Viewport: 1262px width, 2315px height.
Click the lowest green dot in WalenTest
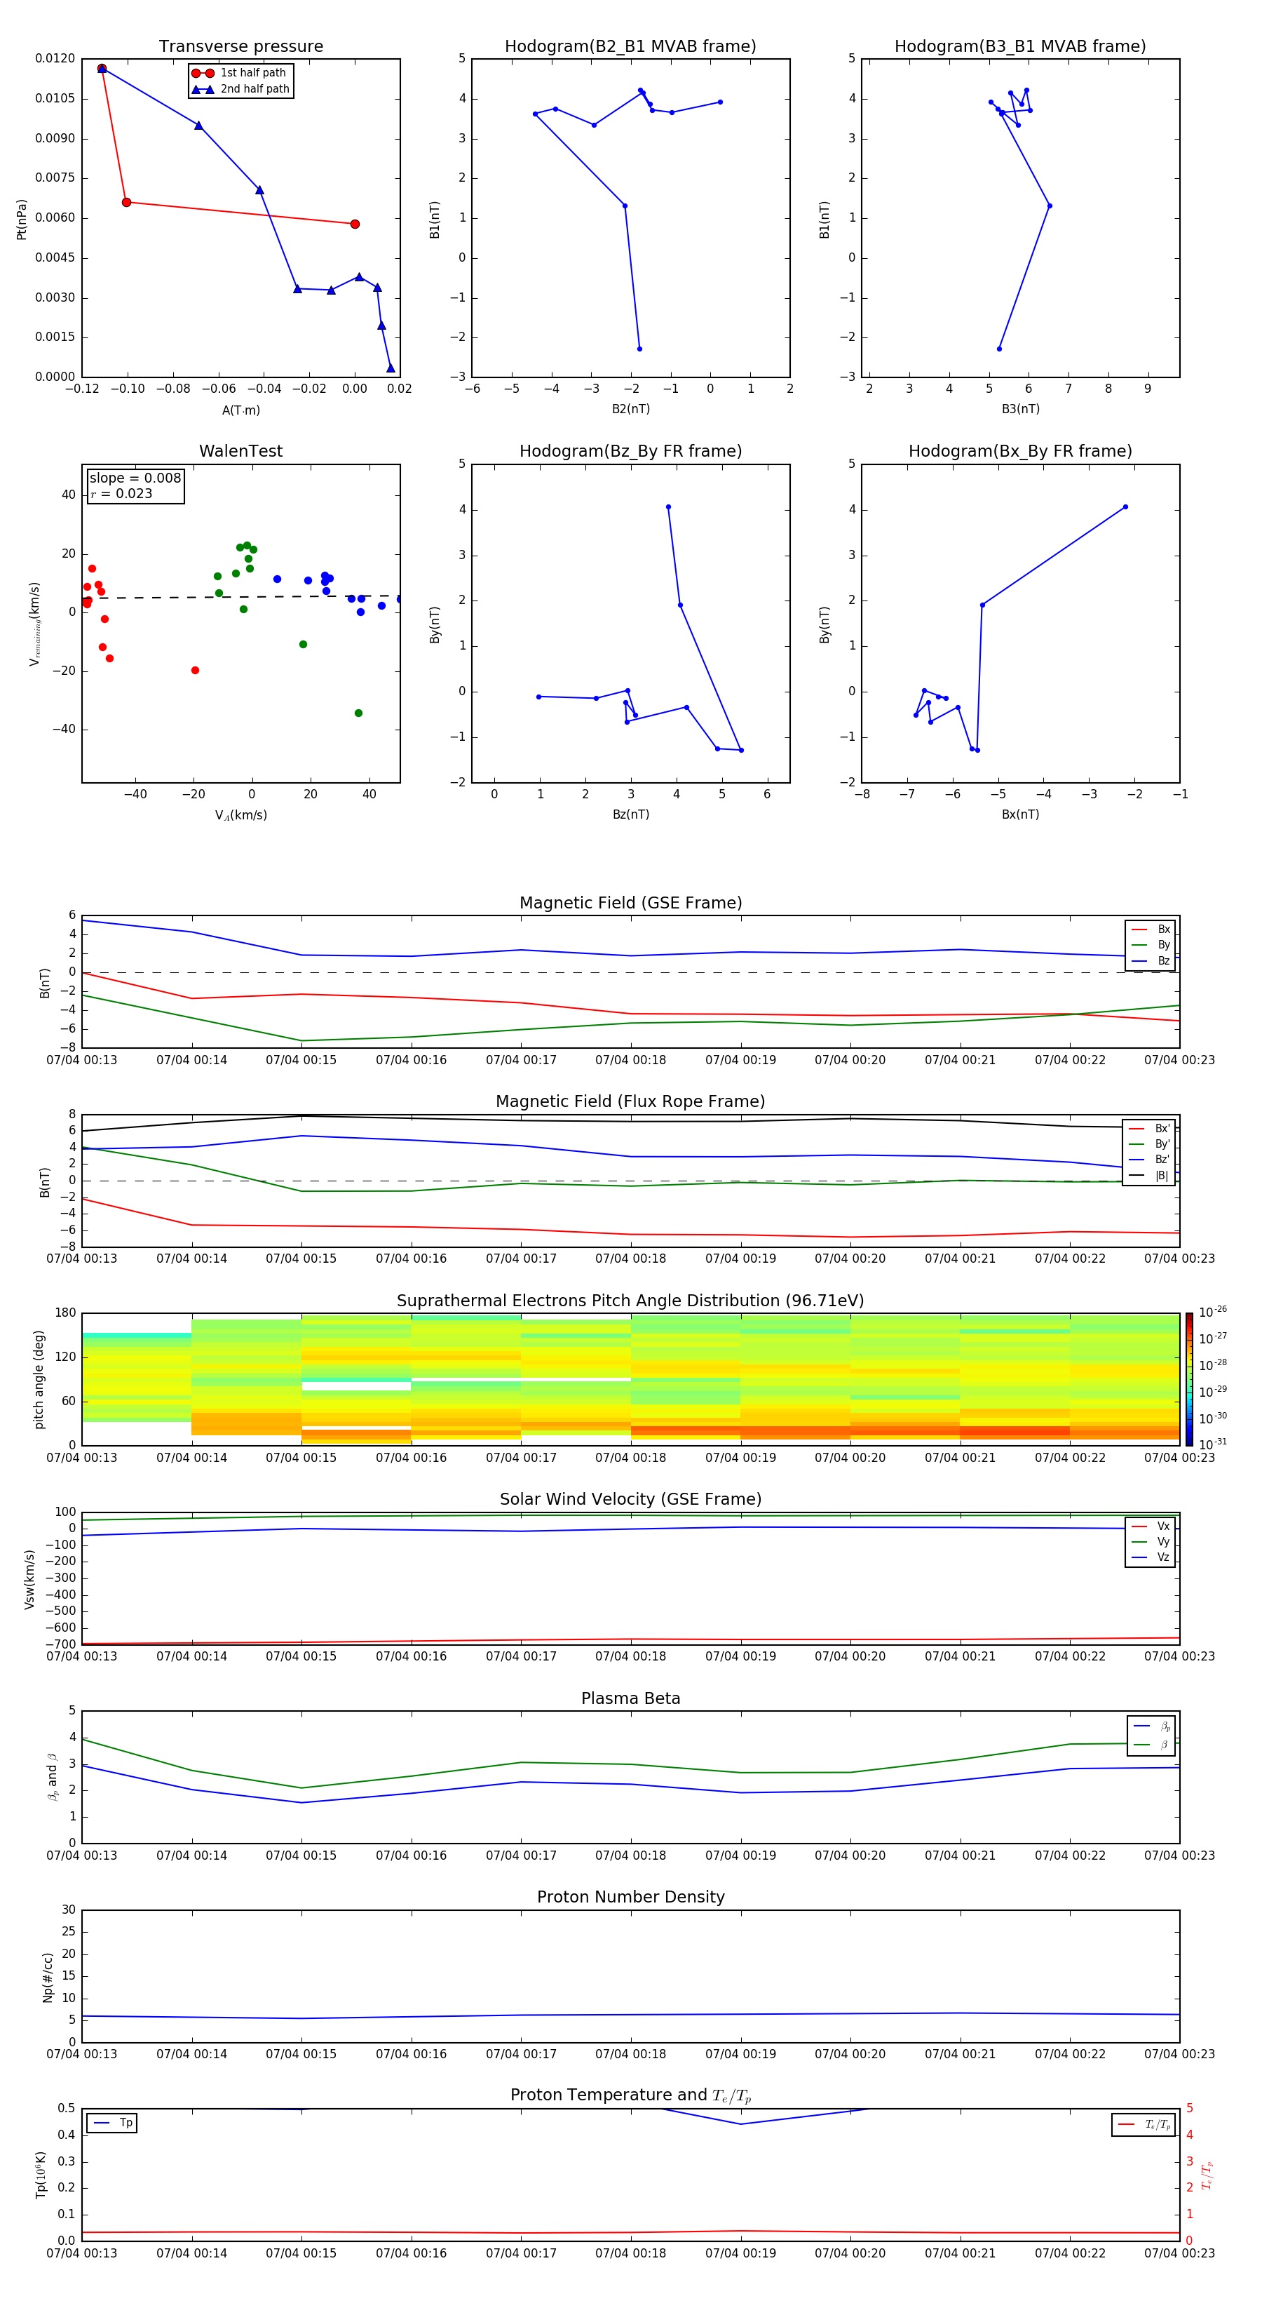click(358, 713)
